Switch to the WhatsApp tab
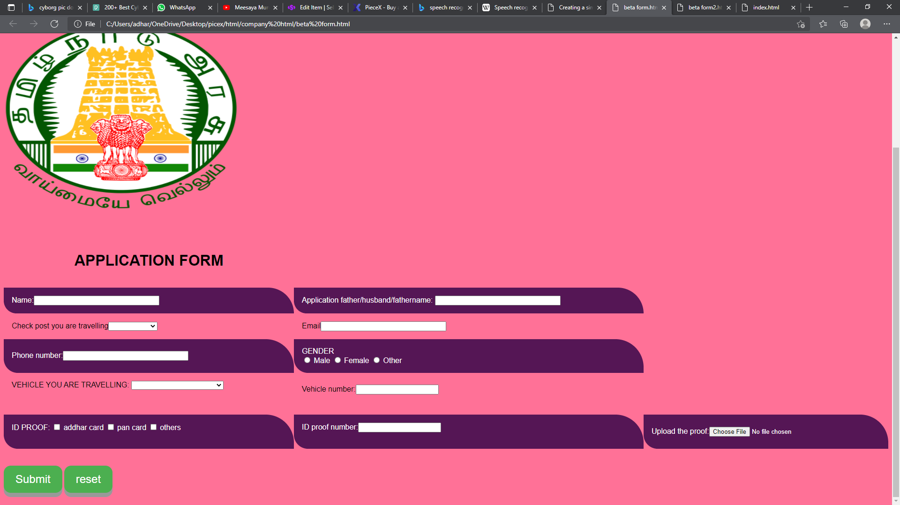This screenshot has height=505, width=900. coord(183,7)
